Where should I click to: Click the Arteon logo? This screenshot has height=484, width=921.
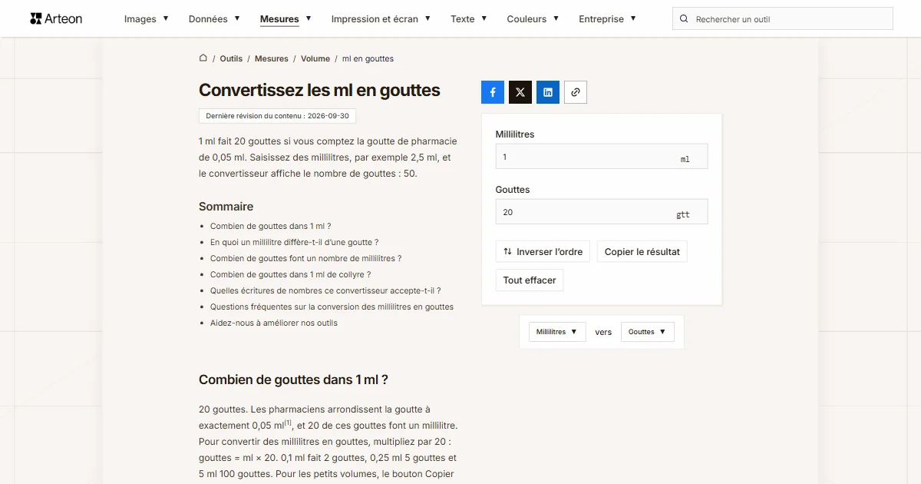click(56, 18)
